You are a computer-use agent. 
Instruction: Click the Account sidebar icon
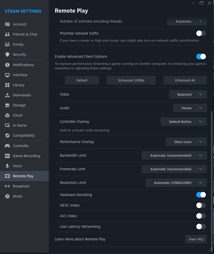(x=7, y=24)
